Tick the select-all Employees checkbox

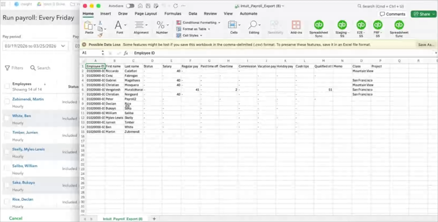pos(7,86)
